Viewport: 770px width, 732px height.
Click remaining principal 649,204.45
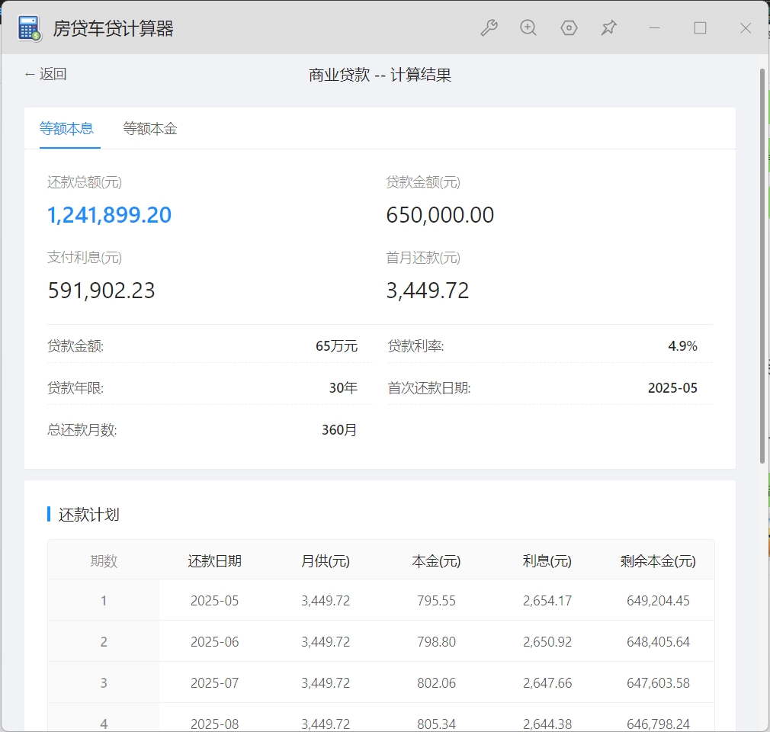tap(658, 601)
